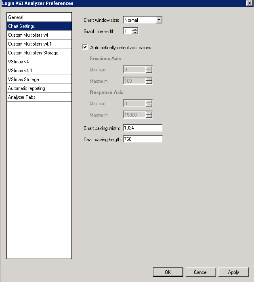Click the Sessions Axis Maximum spinner up arrow
This screenshot has width=254, height=282.
149,79
